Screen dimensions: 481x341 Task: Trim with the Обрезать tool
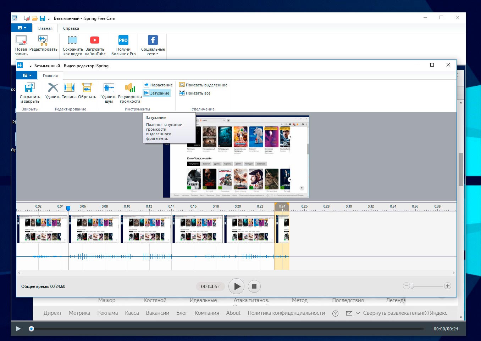pos(87,91)
